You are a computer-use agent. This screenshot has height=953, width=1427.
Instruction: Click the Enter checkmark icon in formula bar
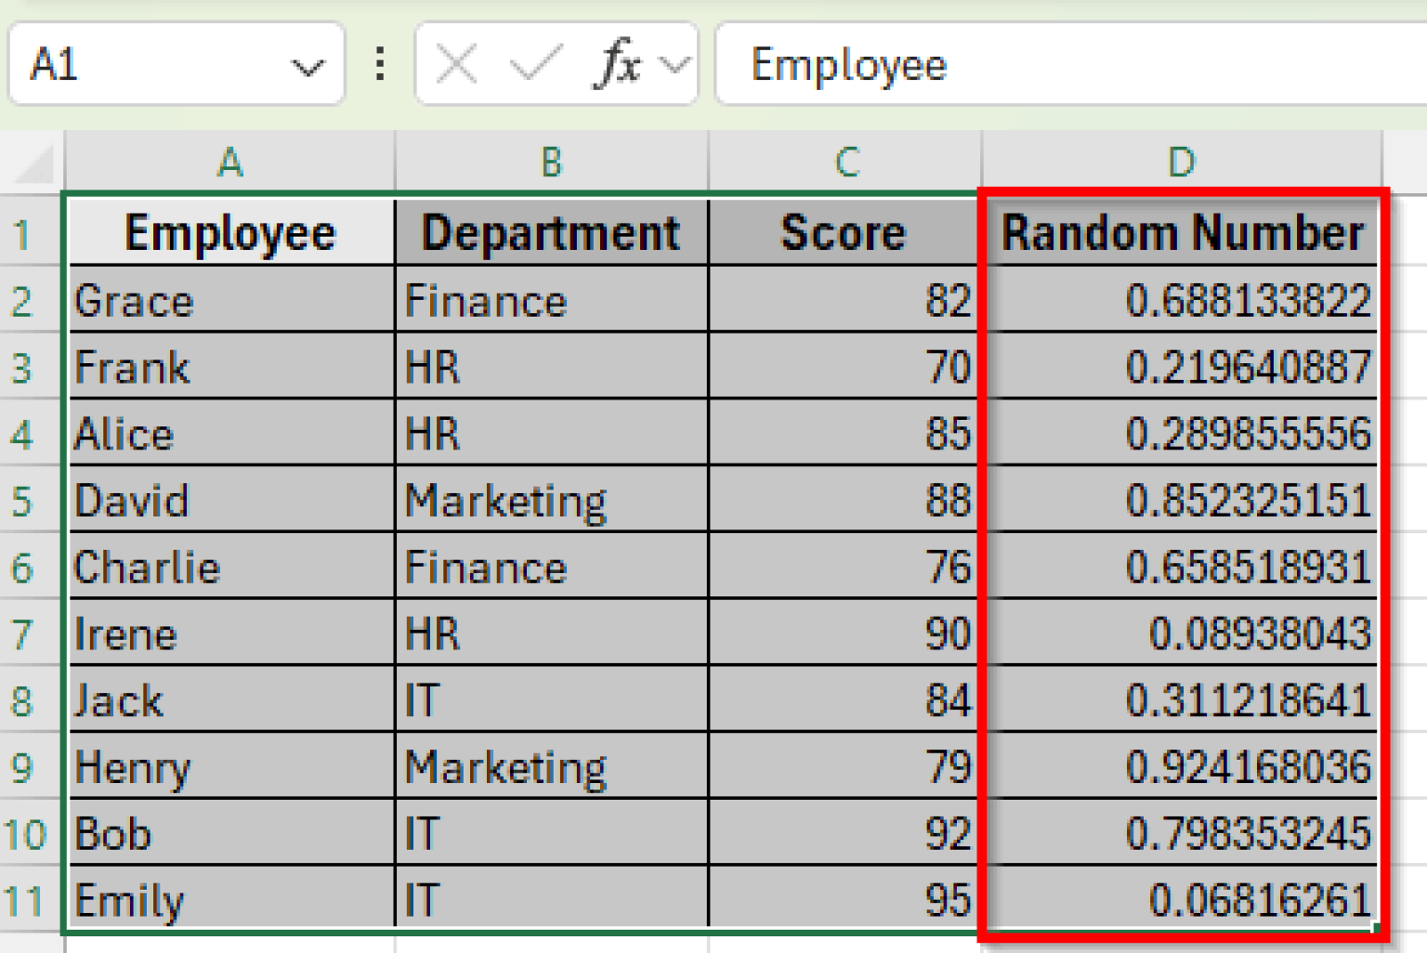coord(535,65)
